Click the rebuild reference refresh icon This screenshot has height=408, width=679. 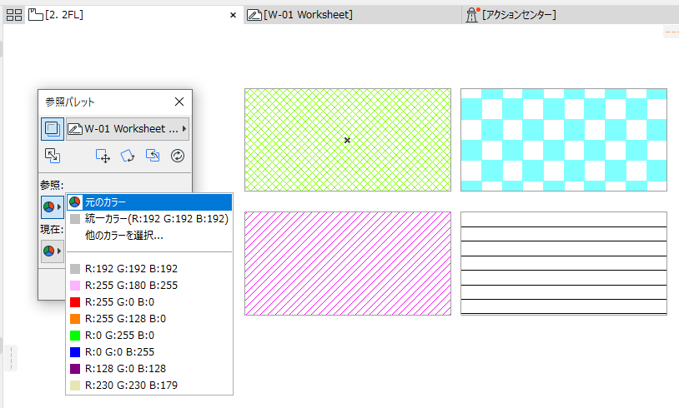pos(178,156)
